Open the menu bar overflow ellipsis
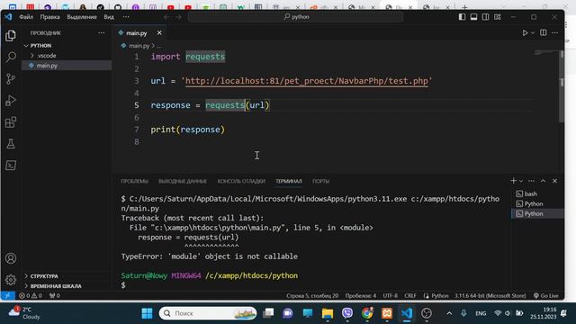This screenshot has height=324, width=576. (126, 17)
